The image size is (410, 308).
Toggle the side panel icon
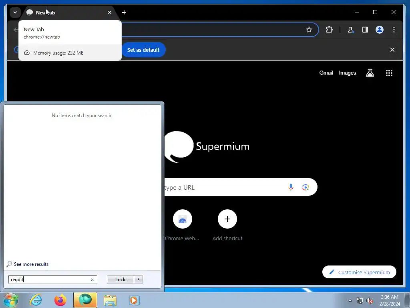[x=365, y=30]
